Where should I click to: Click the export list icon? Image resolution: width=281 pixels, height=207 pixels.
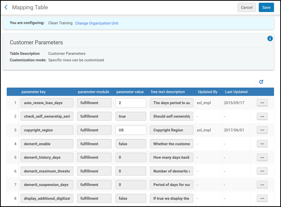261,82
